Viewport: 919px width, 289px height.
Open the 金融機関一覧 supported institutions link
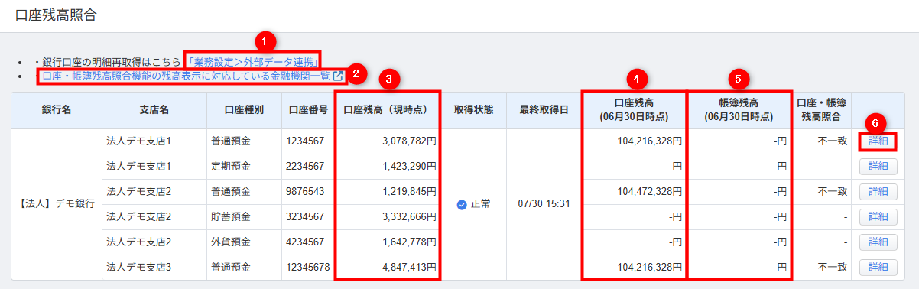point(186,76)
